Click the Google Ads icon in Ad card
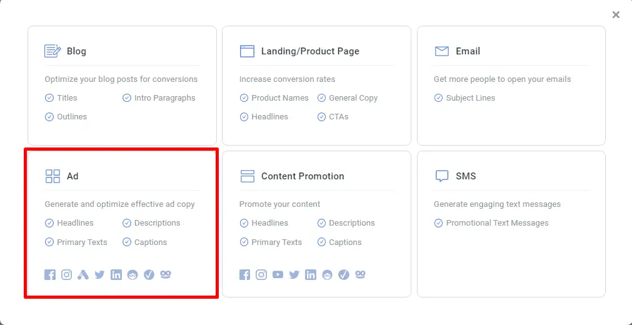The height and width of the screenshot is (325, 632). pyautogui.click(x=83, y=275)
